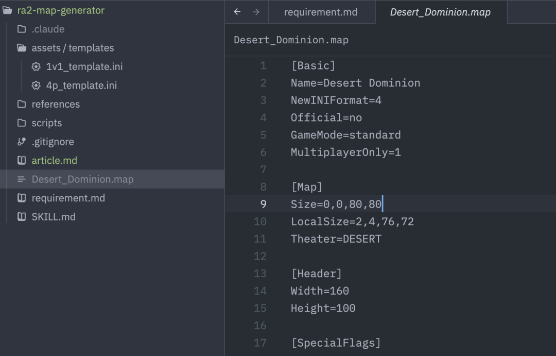Click the forward navigation arrow

point(256,12)
